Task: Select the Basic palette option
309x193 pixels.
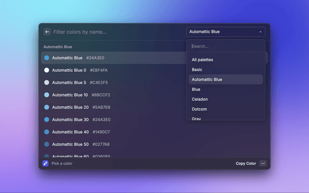Action: pos(197,69)
